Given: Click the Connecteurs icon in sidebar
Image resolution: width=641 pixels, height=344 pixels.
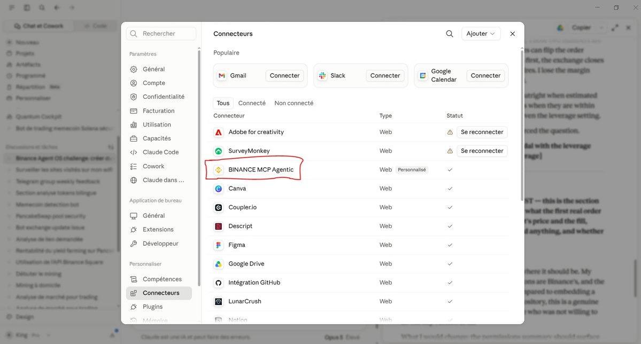Looking at the screenshot, I should tap(134, 293).
